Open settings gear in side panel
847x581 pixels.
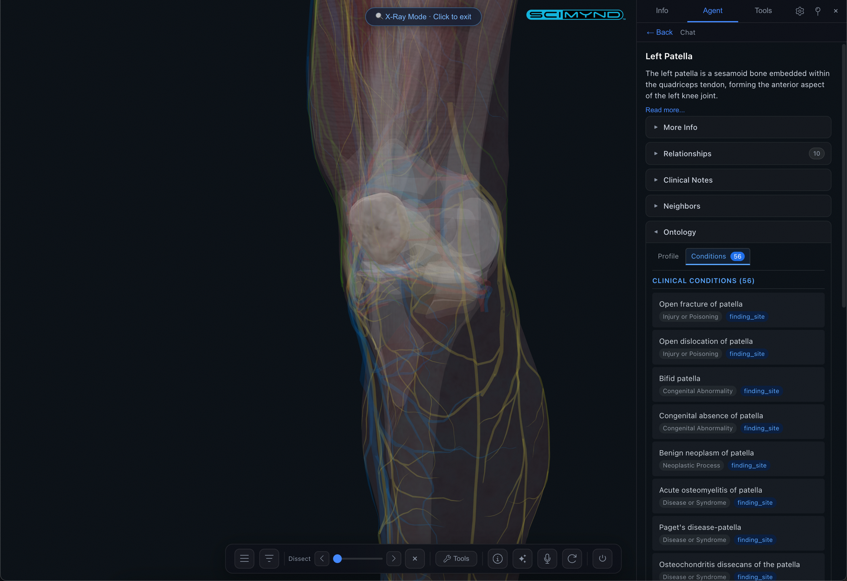click(800, 11)
